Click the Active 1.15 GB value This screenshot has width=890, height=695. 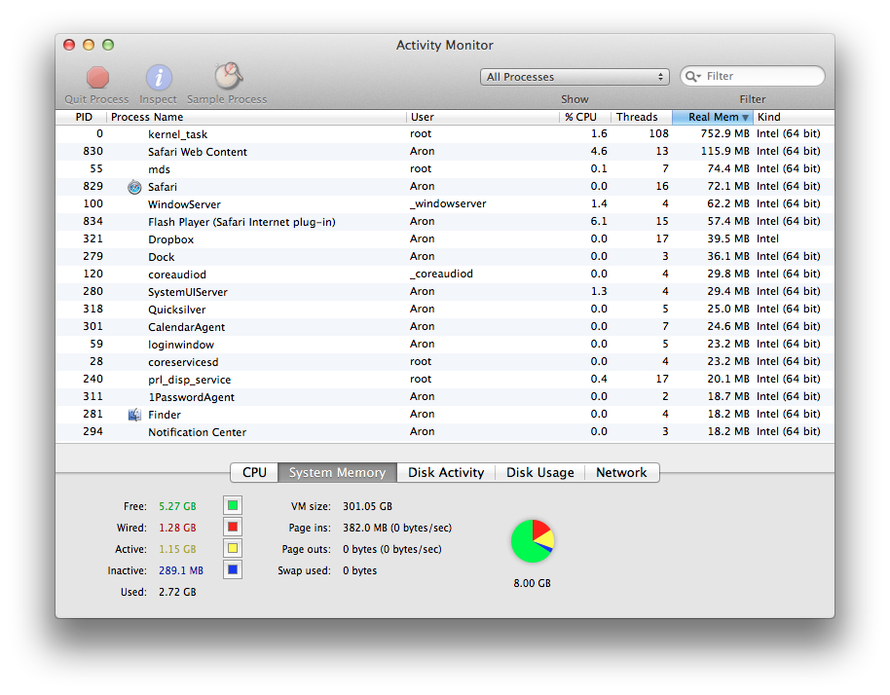pos(177,549)
